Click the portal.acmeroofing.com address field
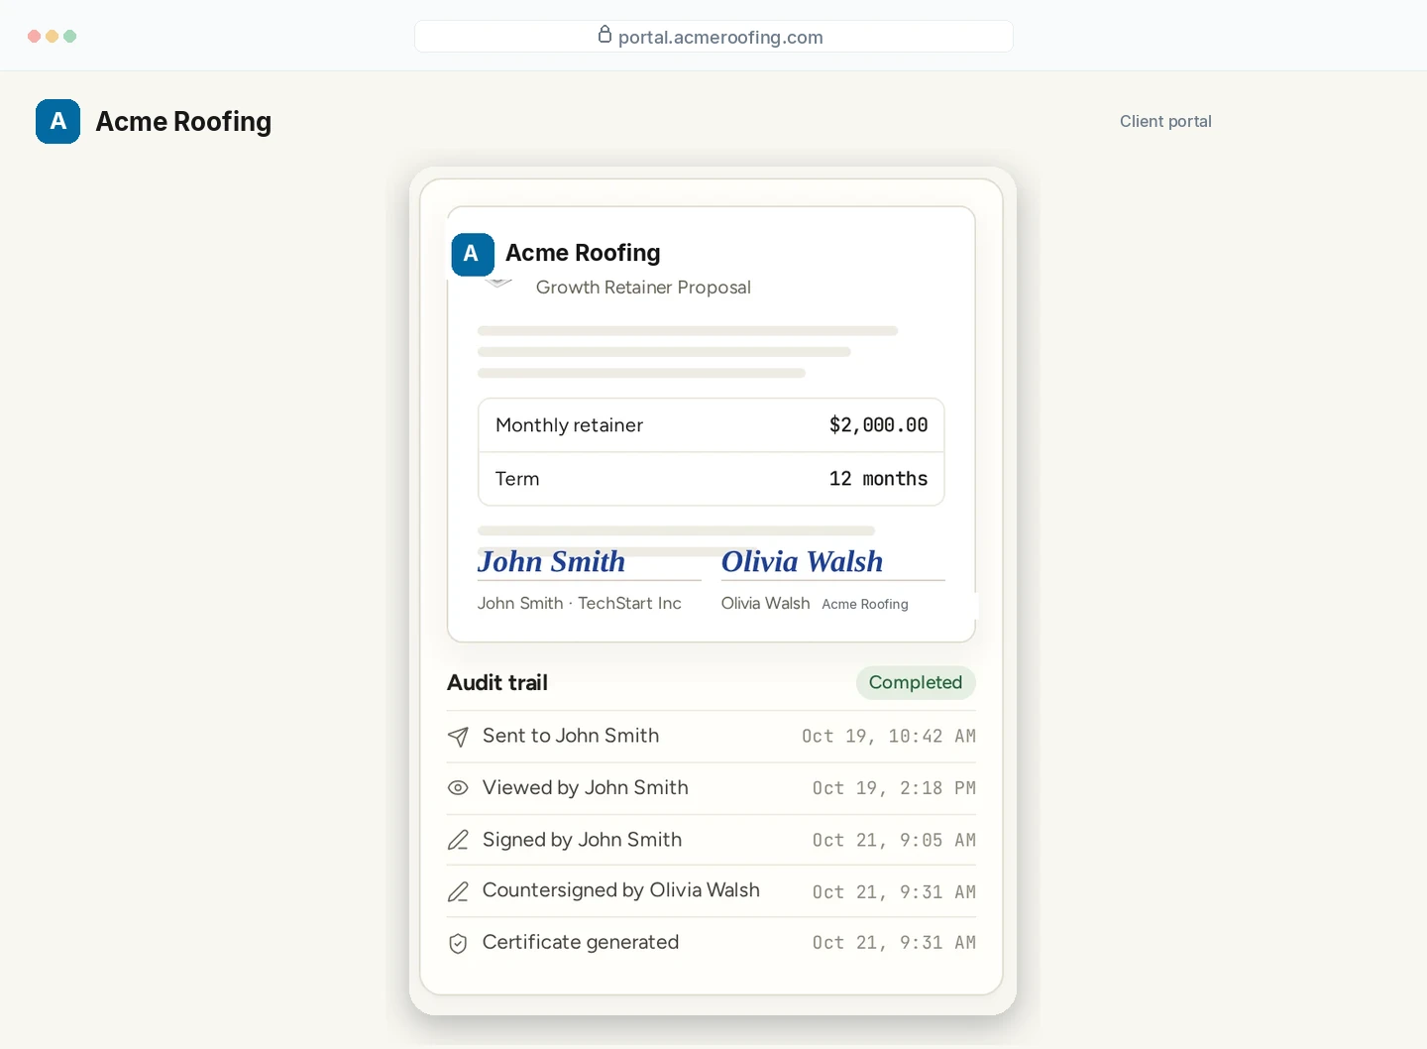This screenshot has height=1049, width=1427. [x=713, y=37]
